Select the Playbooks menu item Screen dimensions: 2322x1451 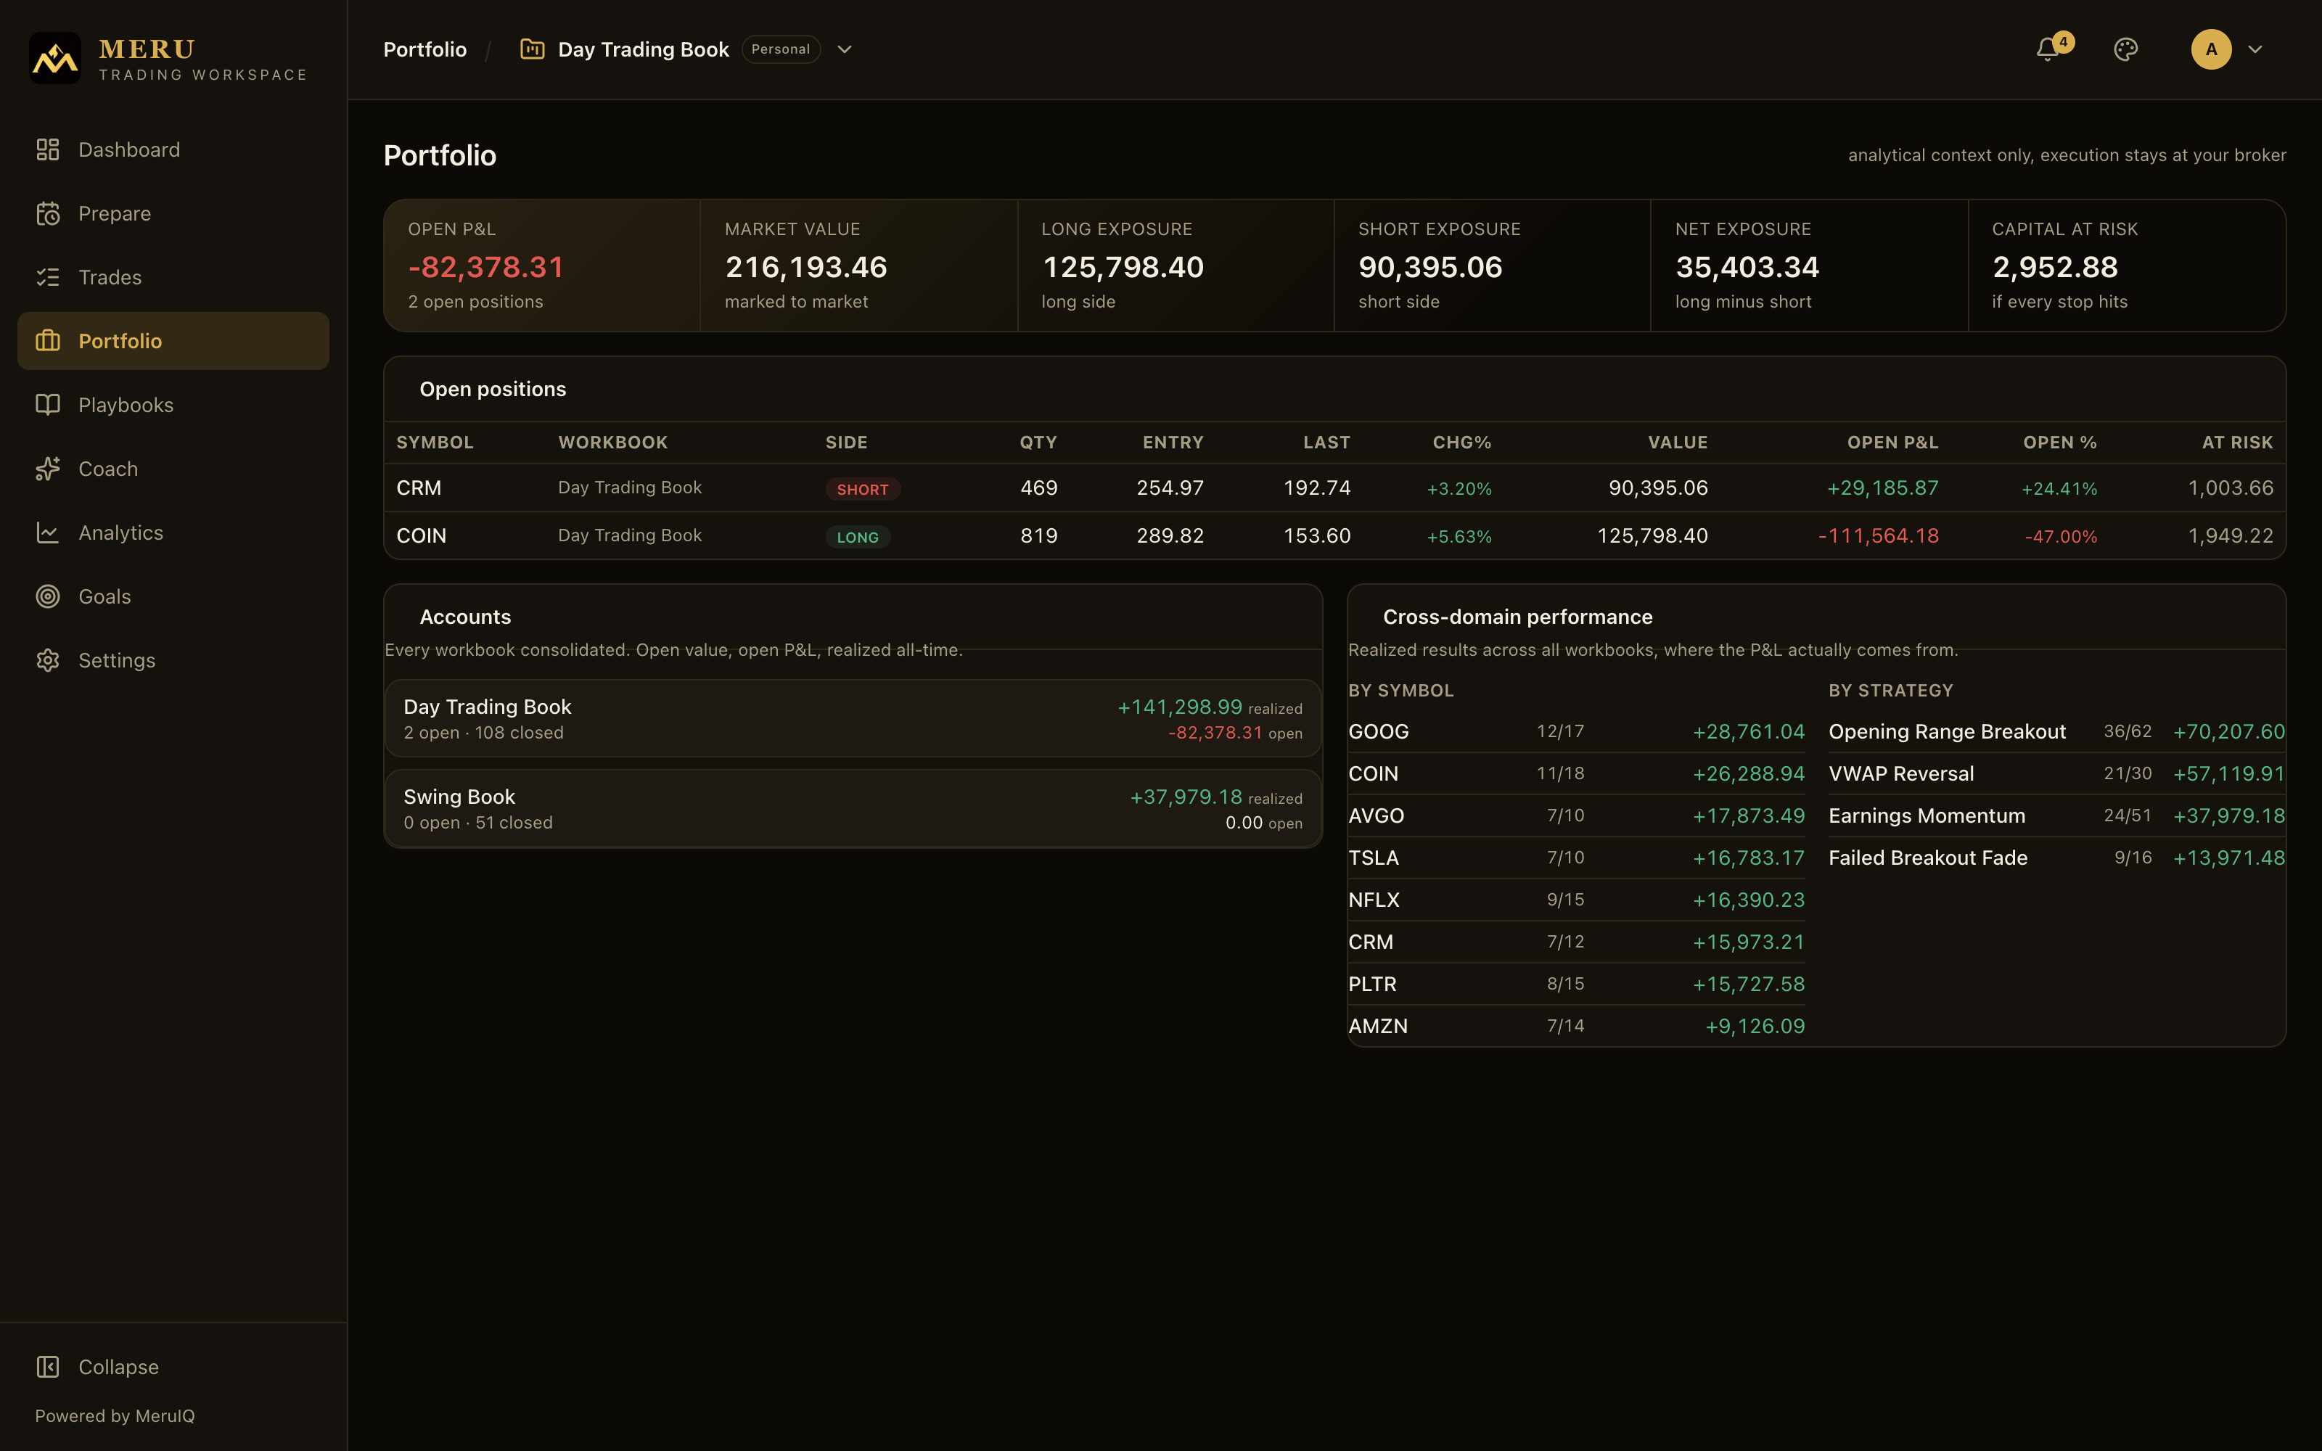tap(173, 405)
